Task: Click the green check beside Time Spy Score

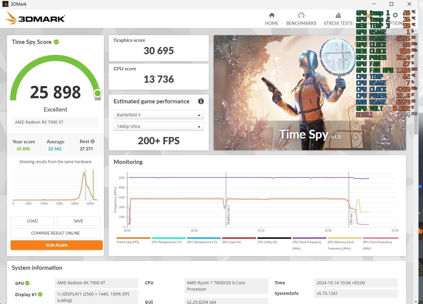Action: click(56, 42)
